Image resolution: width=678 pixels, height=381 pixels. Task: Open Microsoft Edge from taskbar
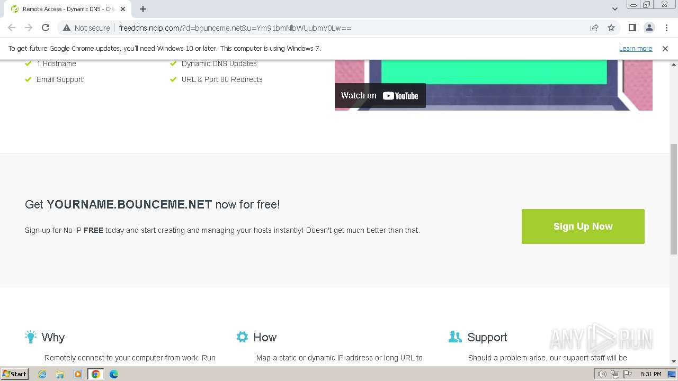tap(114, 374)
